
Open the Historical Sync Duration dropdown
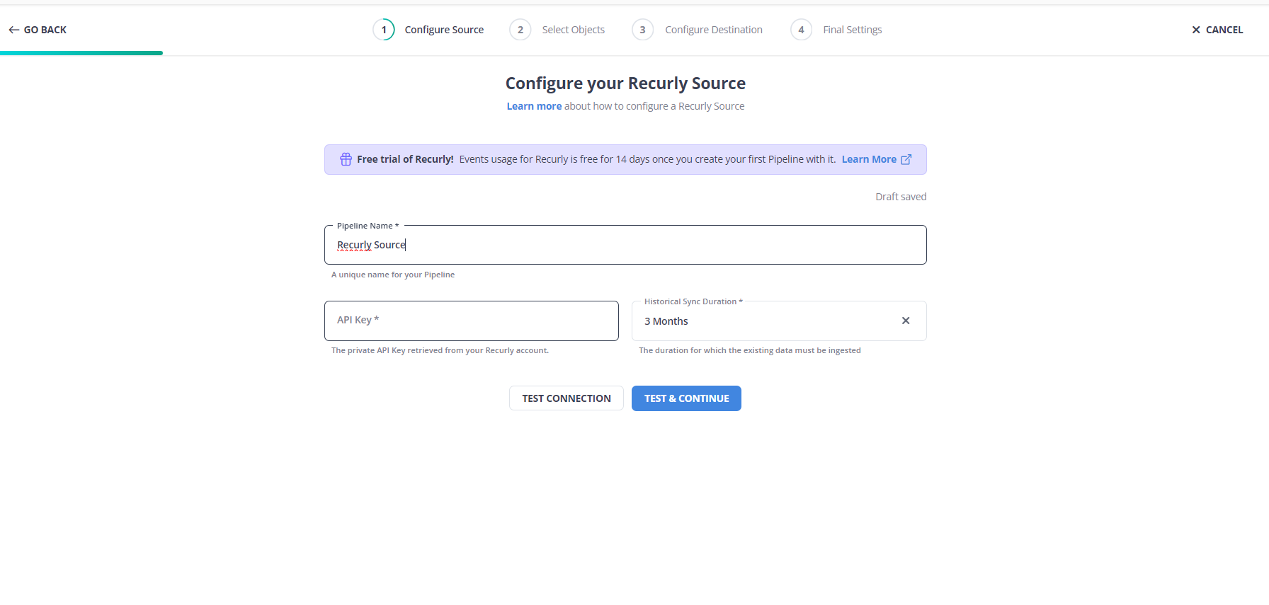click(779, 321)
